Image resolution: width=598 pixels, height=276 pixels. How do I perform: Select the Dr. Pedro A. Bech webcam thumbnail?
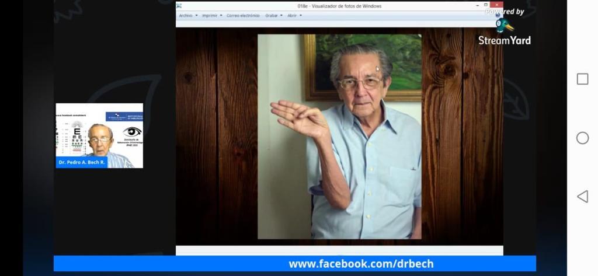(x=99, y=136)
